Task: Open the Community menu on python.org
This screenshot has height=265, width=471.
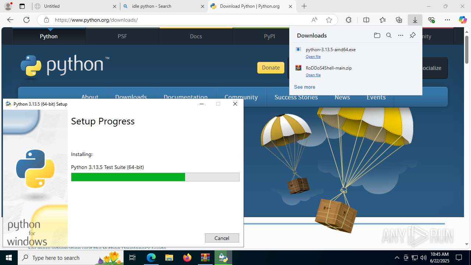Action: click(241, 97)
